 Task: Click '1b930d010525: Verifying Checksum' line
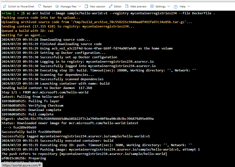coord(32,105)
